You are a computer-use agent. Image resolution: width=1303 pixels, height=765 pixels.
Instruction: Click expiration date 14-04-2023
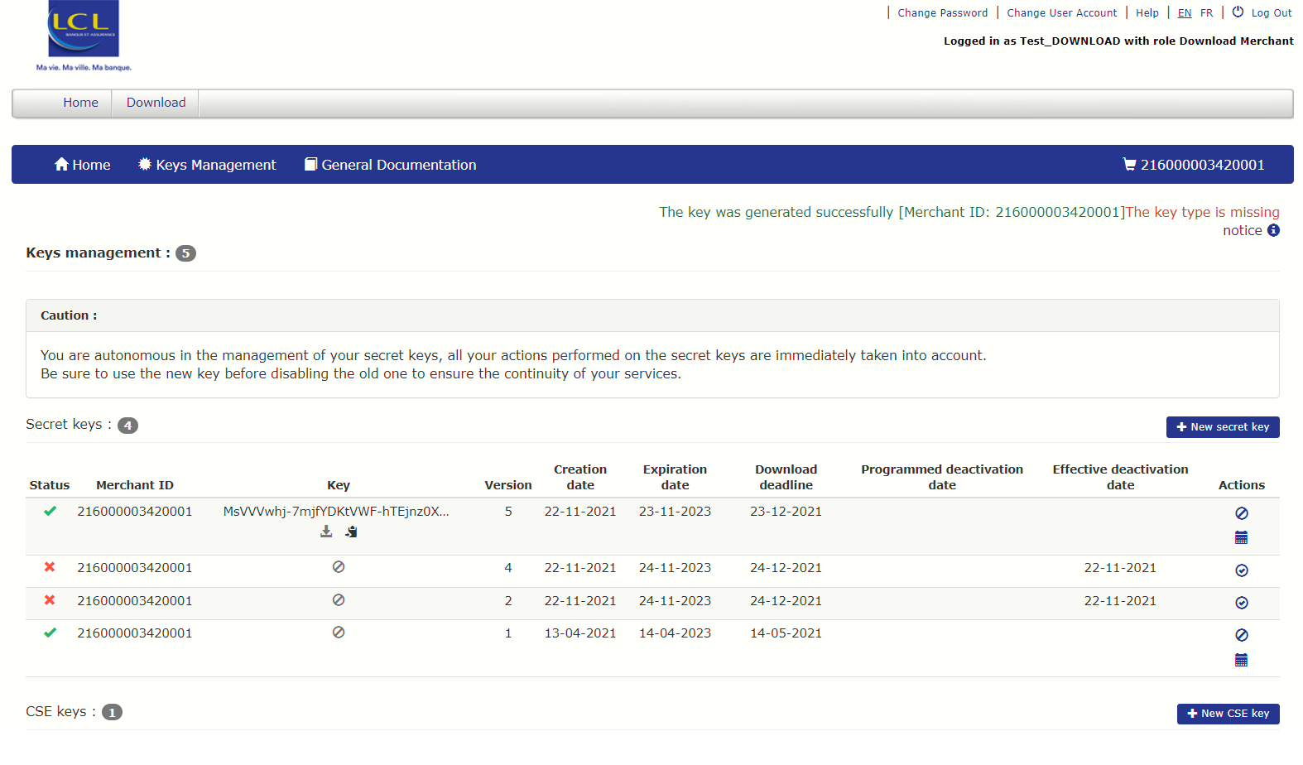tap(676, 633)
